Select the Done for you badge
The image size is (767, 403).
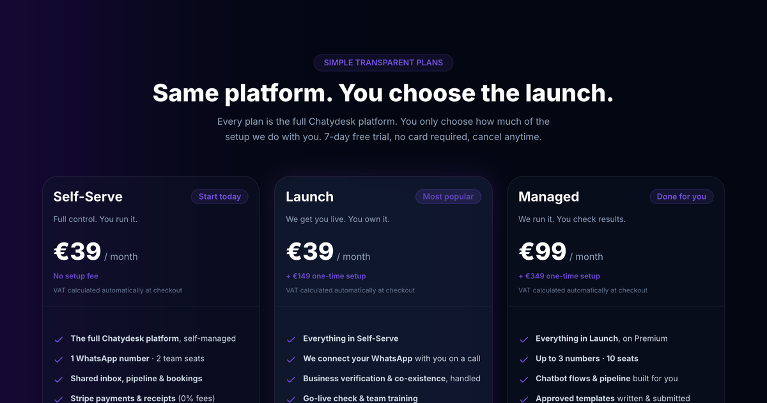click(x=681, y=196)
